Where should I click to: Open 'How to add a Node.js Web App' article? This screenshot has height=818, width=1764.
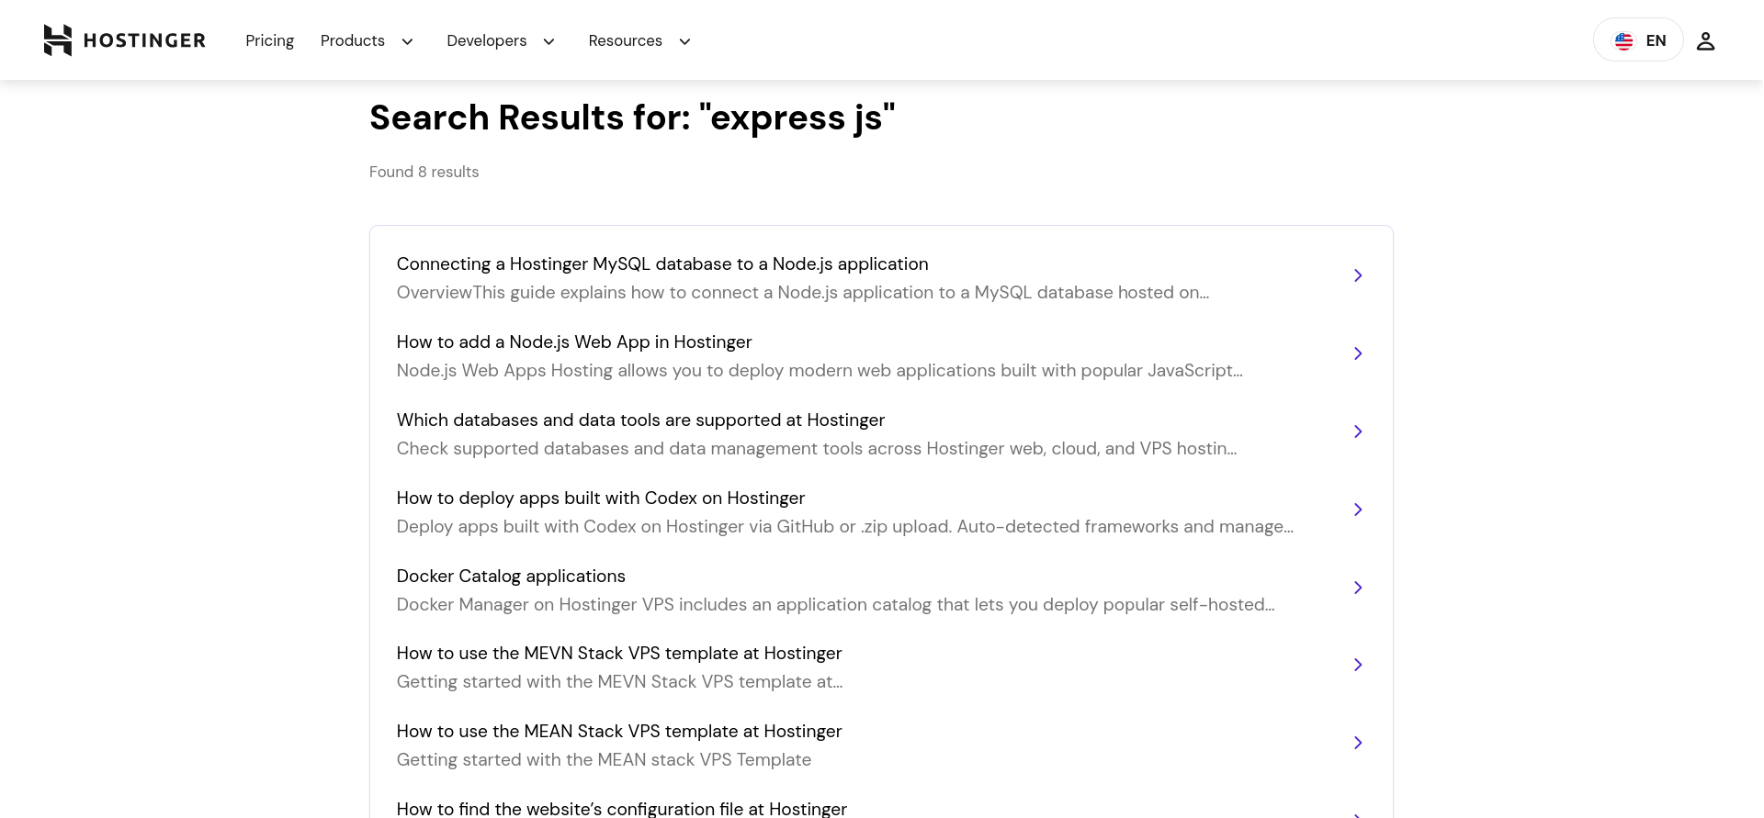pos(574,342)
